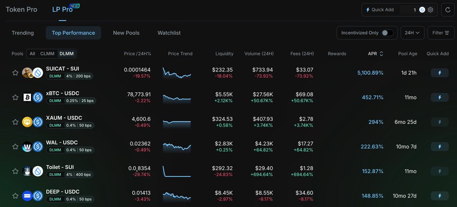Star the SUICAT - SUI pool
Viewport: 457px width, 207px height.
(15, 73)
